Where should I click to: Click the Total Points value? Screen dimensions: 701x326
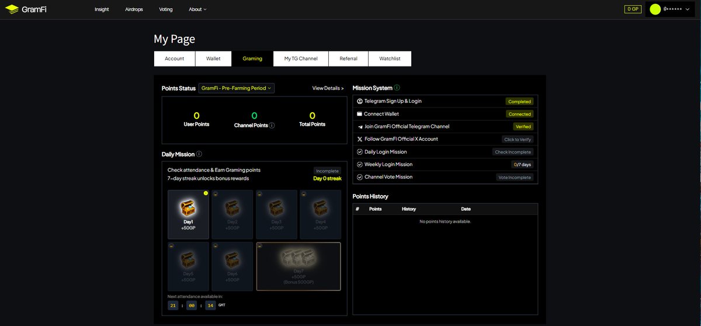click(313, 116)
